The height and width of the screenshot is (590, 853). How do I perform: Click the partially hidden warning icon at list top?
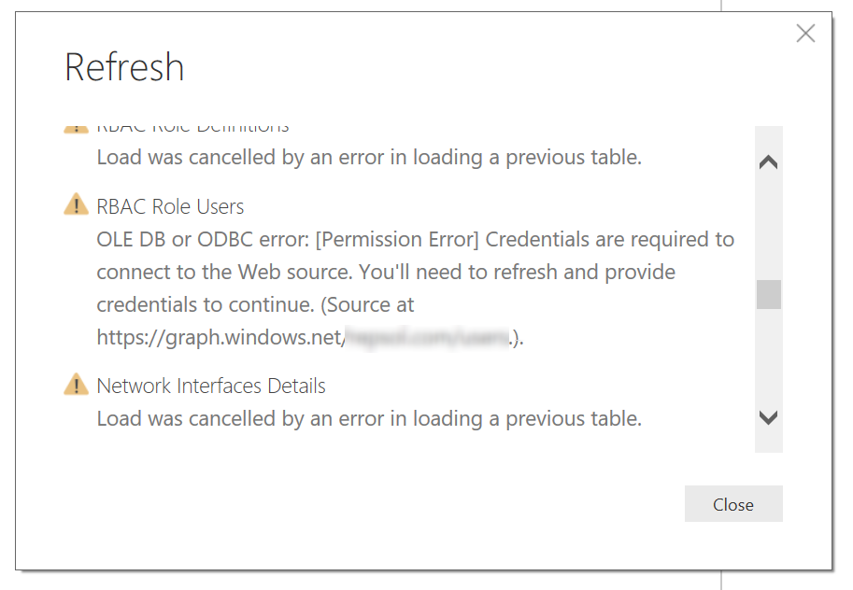point(76,129)
